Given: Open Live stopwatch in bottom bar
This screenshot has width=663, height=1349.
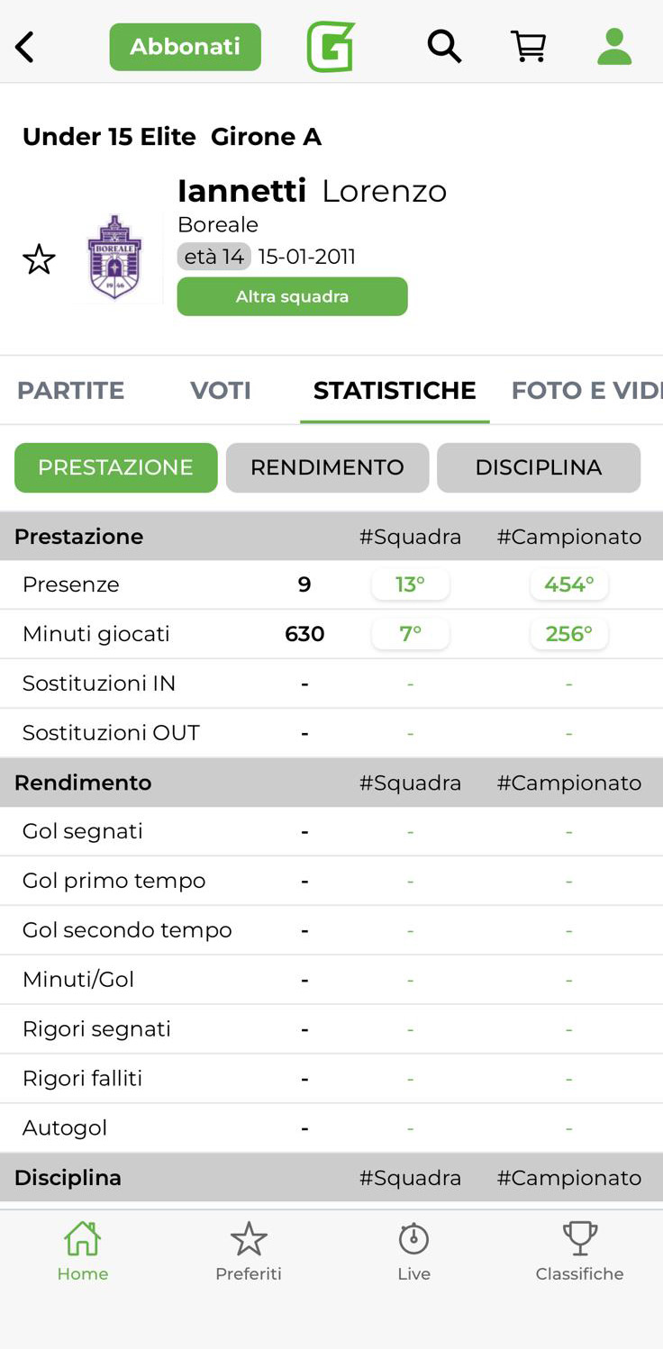Looking at the screenshot, I should point(413,1251).
